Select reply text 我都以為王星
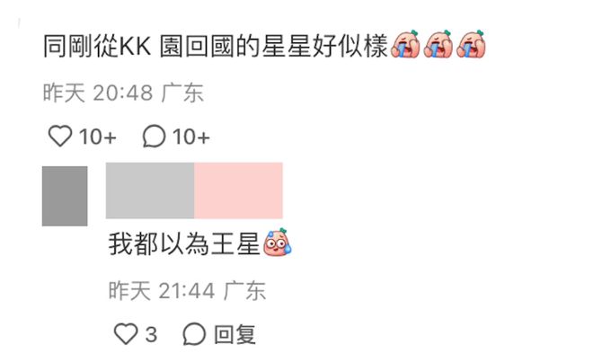Image resolution: width=593 pixels, height=362 pixels. pos(184,243)
